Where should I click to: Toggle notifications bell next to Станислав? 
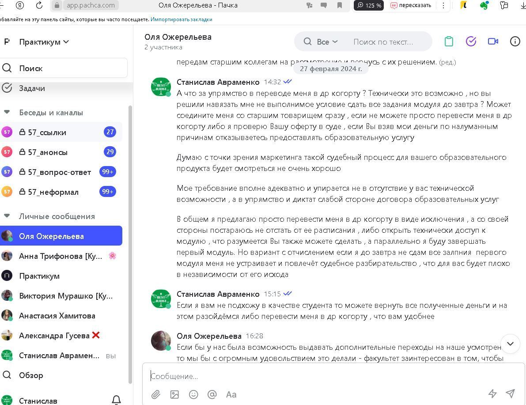coord(116,399)
